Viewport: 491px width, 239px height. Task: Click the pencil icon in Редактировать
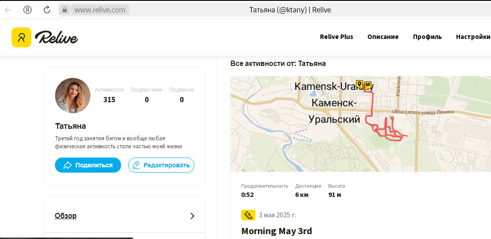click(136, 165)
